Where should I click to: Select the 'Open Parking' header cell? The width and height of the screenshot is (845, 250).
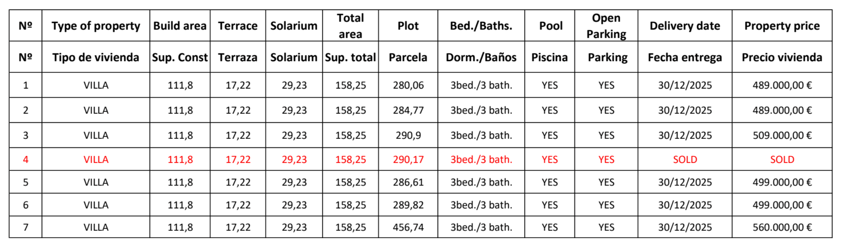coord(606,26)
